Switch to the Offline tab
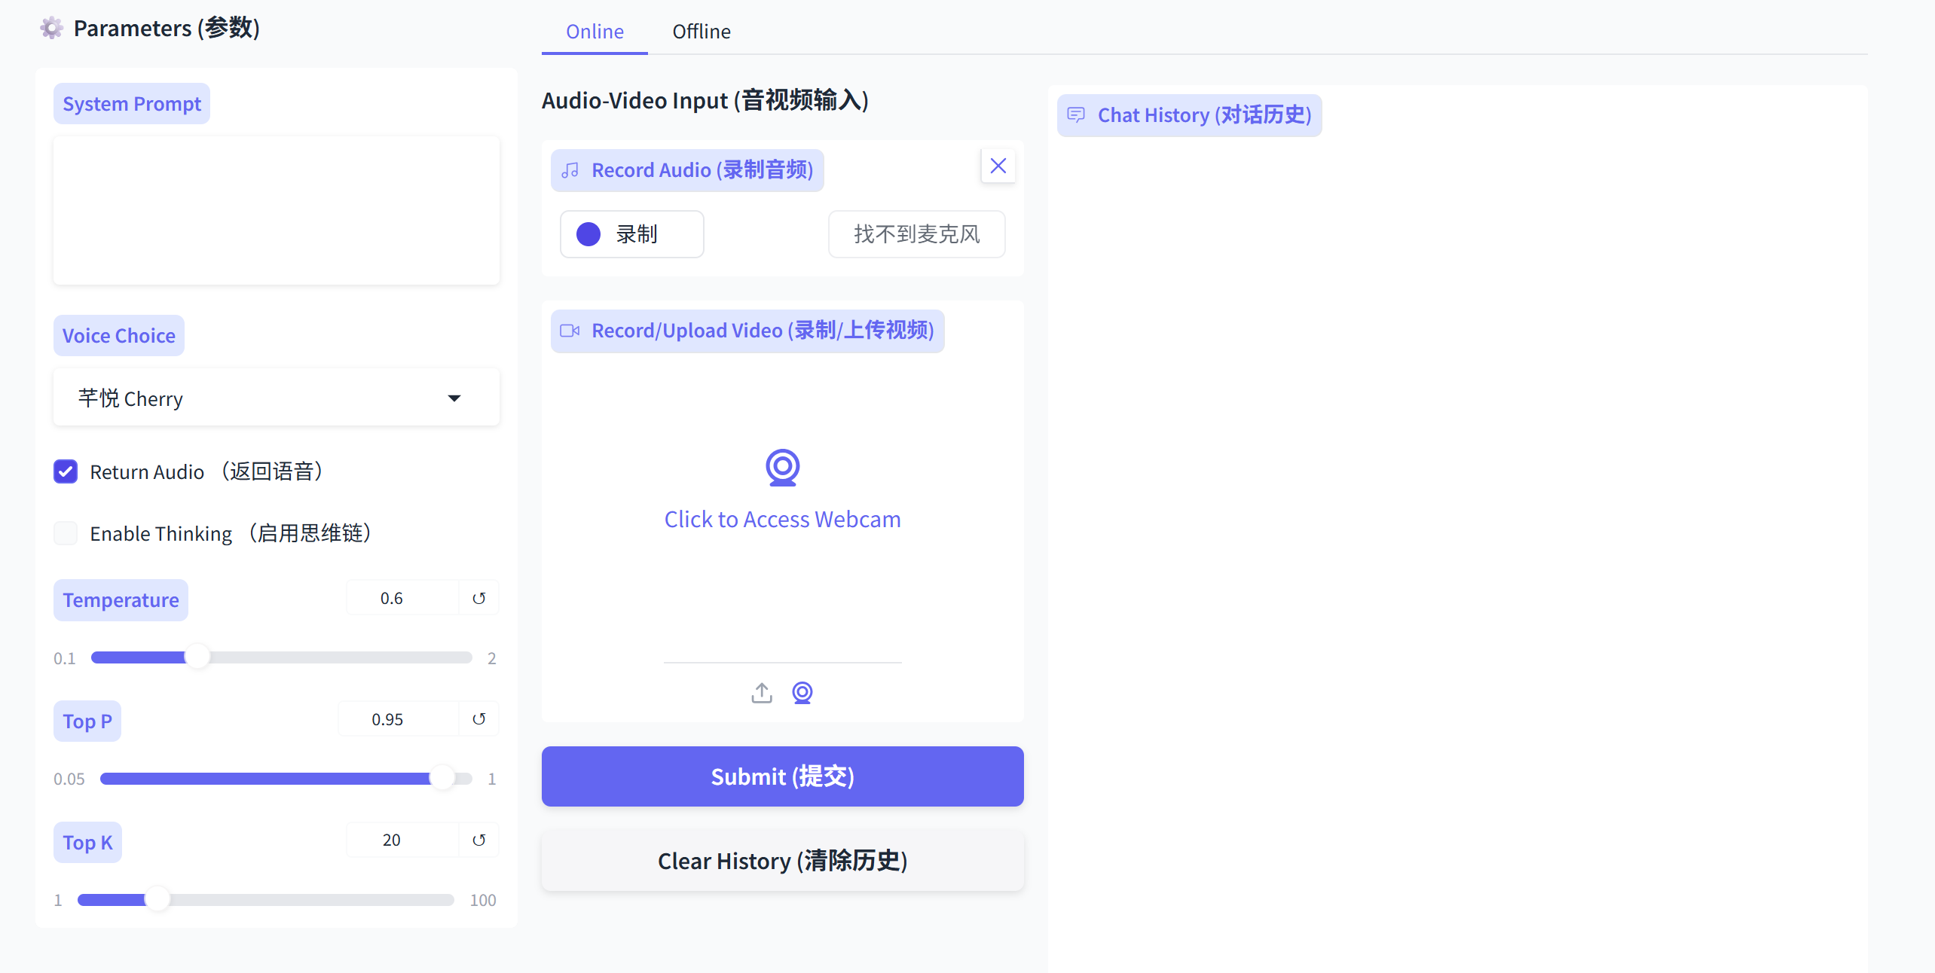Image resolution: width=1935 pixels, height=973 pixels. (702, 32)
